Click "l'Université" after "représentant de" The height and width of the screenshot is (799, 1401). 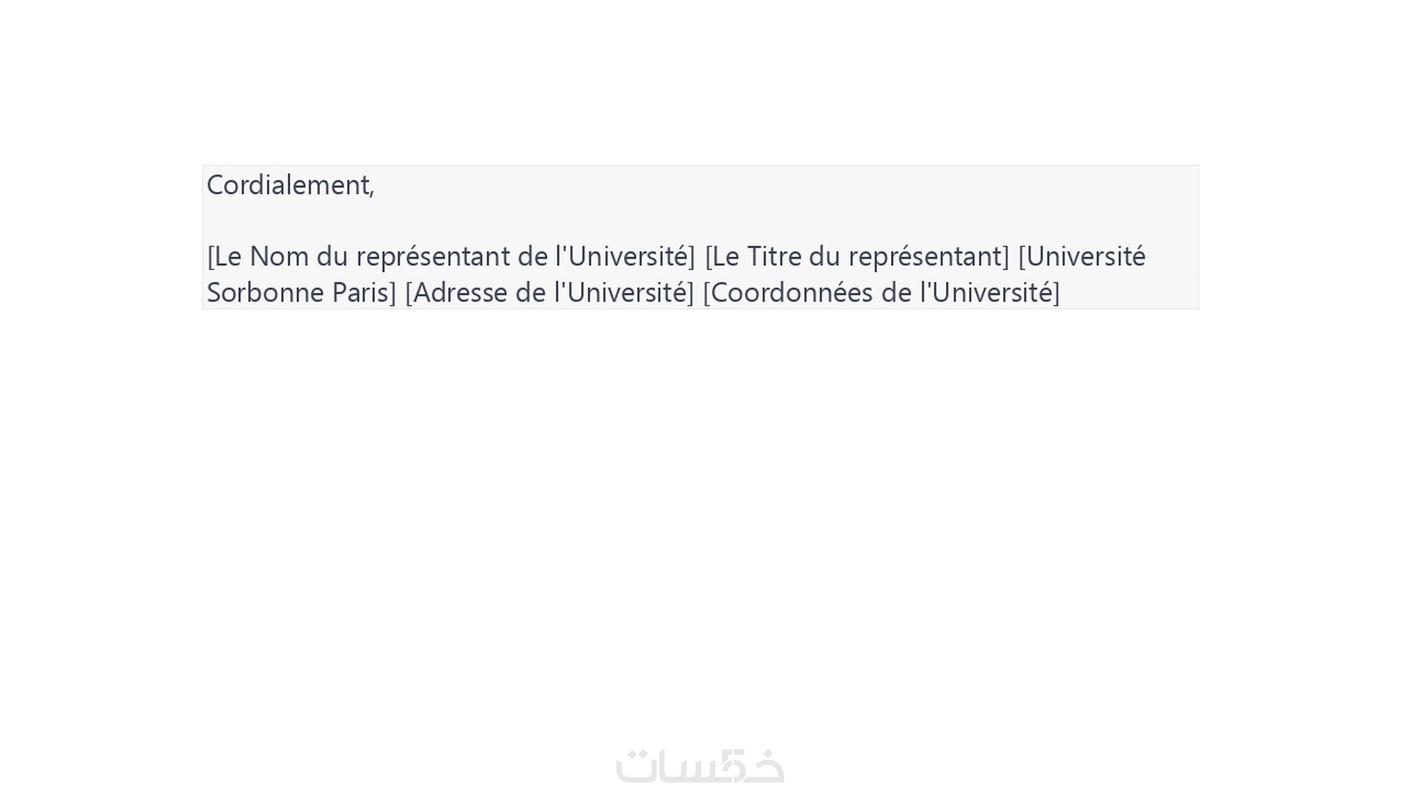point(626,257)
